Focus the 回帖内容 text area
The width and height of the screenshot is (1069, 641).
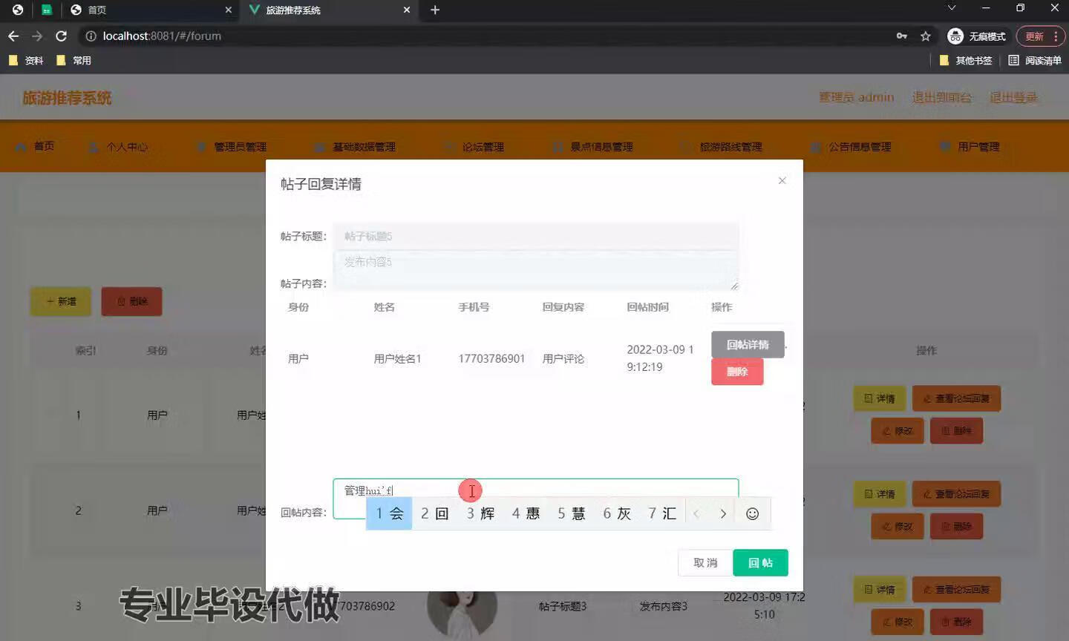point(535,499)
